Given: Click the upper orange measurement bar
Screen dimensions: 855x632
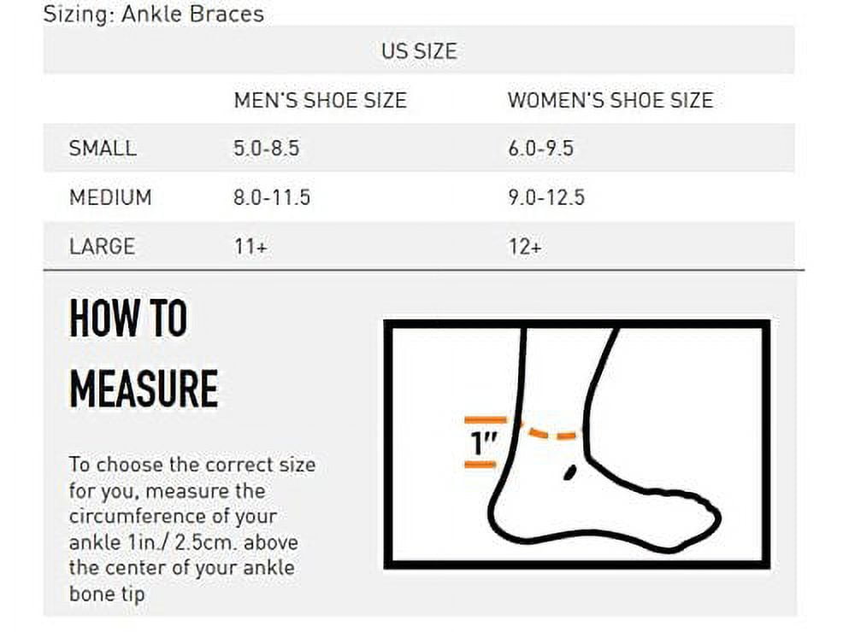Looking at the screenshot, I should pyautogui.click(x=484, y=420).
